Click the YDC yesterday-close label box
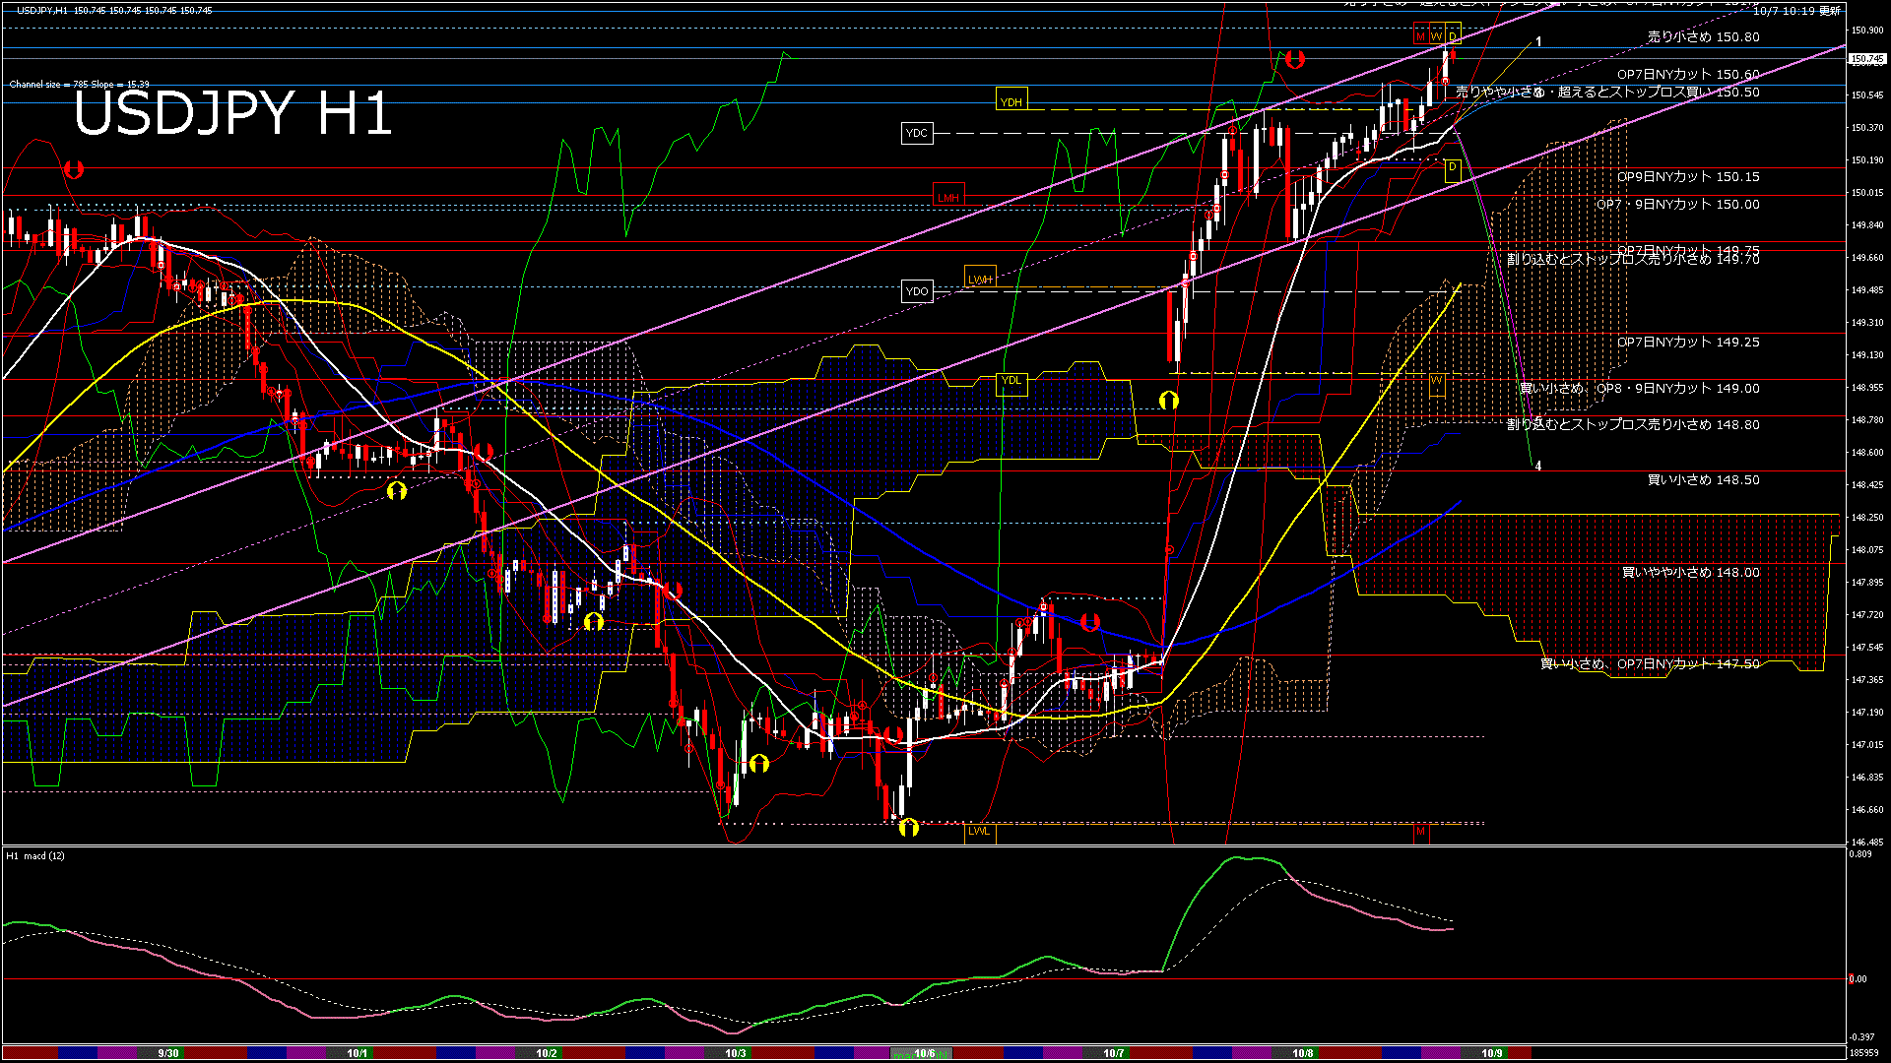 (916, 133)
